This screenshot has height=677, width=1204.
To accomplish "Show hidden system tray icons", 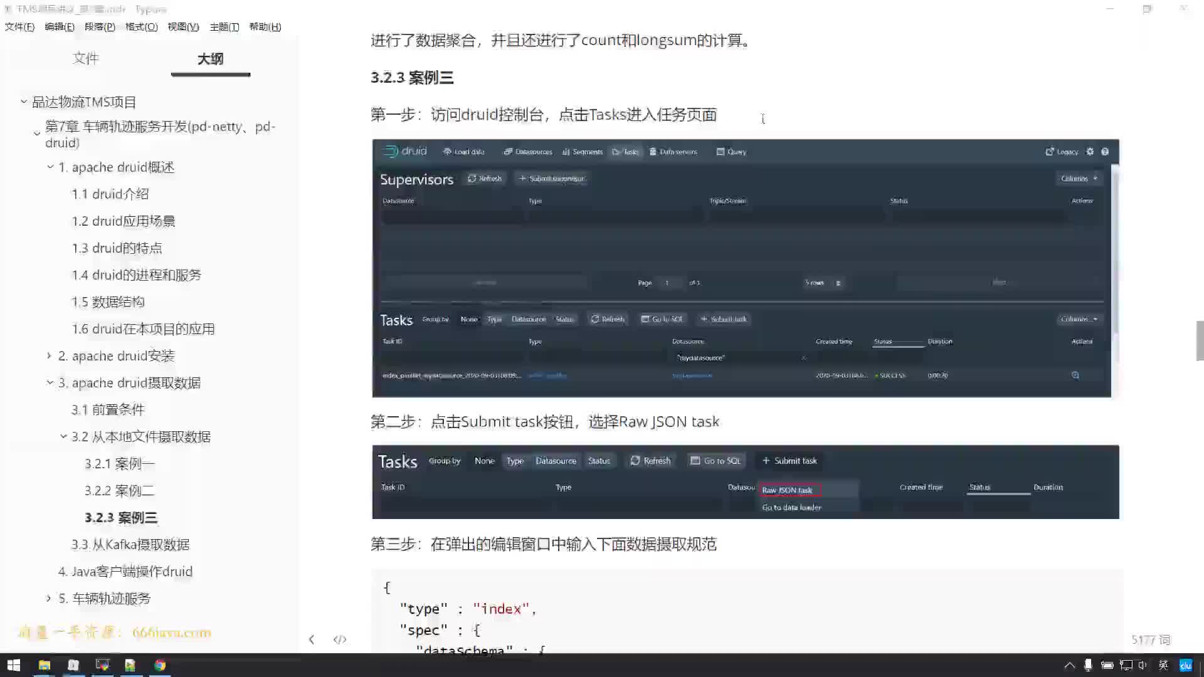I will pos(1070,665).
